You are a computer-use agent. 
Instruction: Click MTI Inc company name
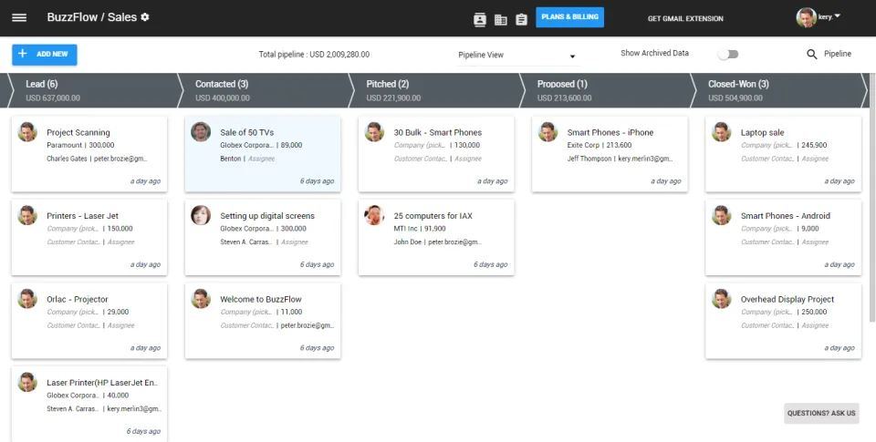405,228
